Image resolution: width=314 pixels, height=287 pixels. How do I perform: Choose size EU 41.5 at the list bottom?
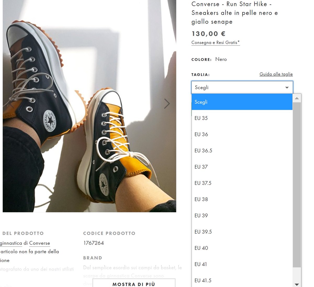coord(203,280)
